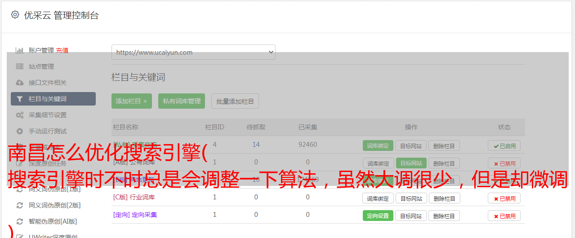Viewport: 575px width, 238px height.
Task: Click the 栏目与关键词 page heading
Action: pos(138,77)
